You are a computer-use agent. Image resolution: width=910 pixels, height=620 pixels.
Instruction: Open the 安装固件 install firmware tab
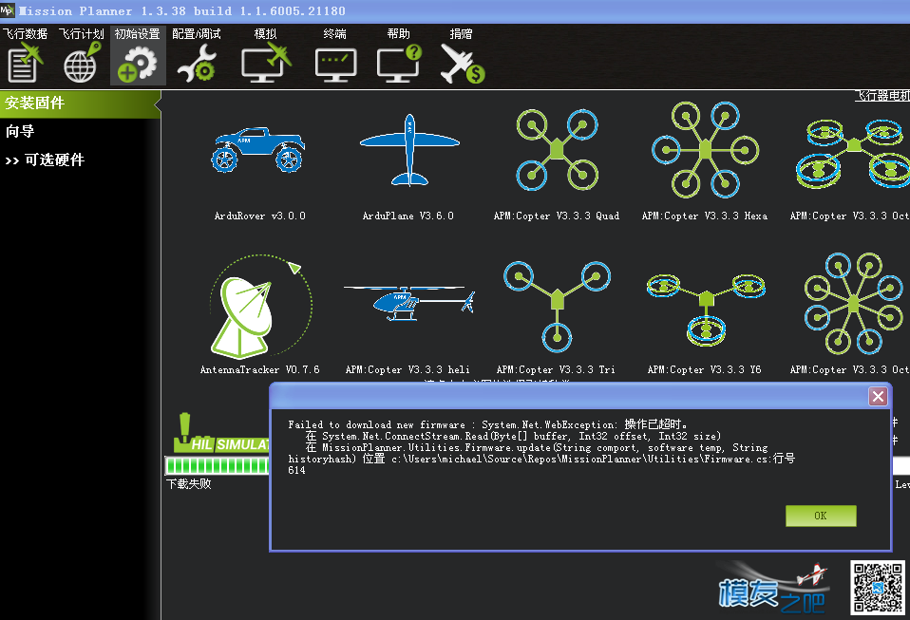tap(80, 103)
